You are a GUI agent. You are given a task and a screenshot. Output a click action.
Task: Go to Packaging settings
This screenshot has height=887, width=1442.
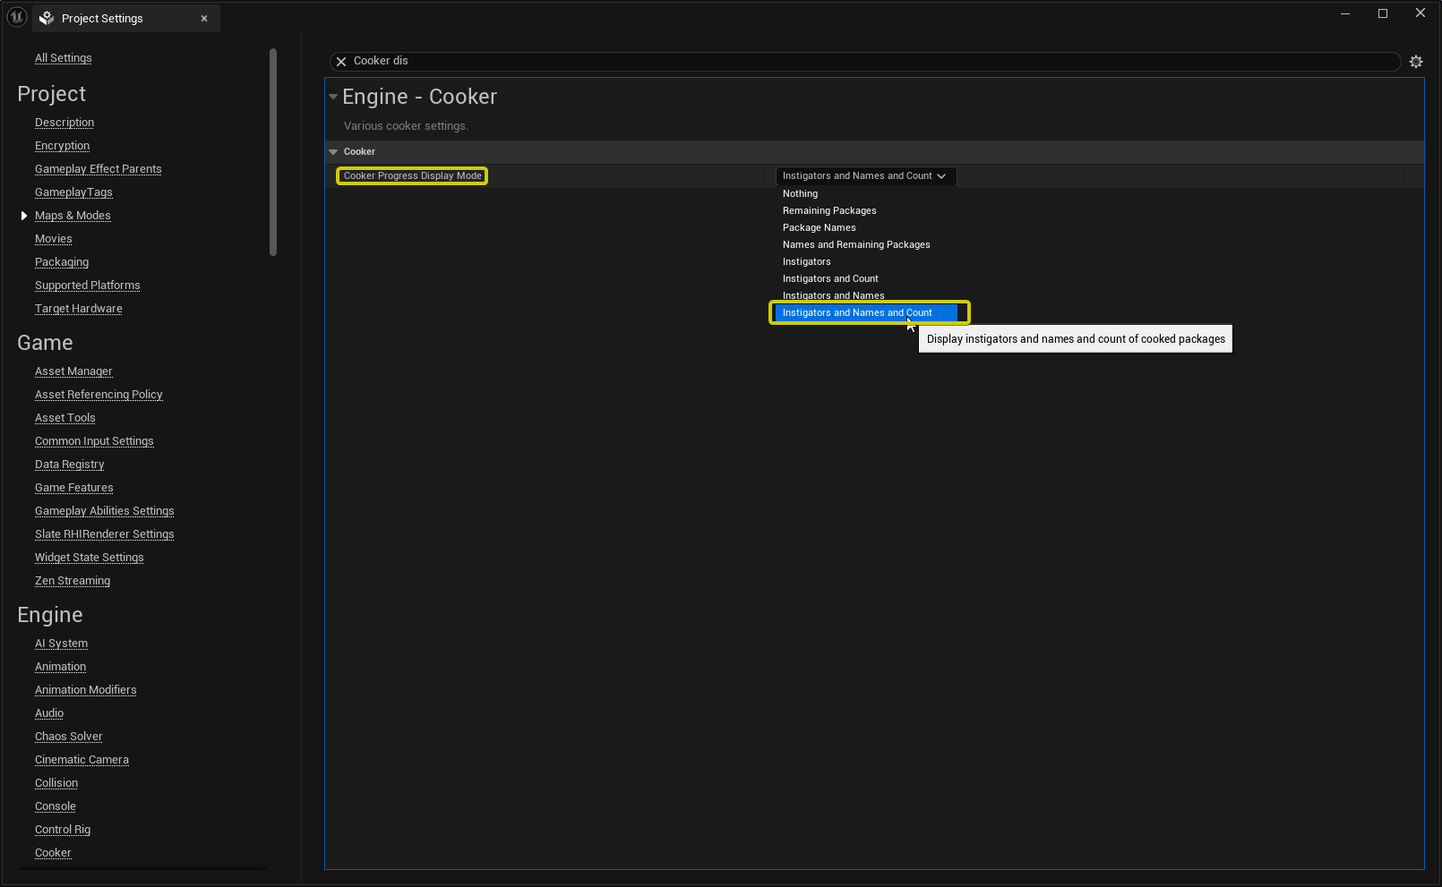point(62,262)
